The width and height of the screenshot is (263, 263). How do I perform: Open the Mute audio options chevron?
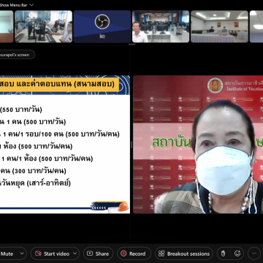click(x=22, y=254)
